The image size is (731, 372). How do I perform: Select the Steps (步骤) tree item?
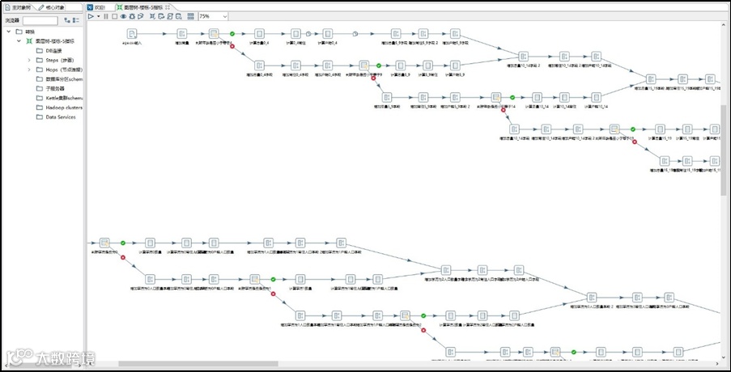pyautogui.click(x=54, y=60)
